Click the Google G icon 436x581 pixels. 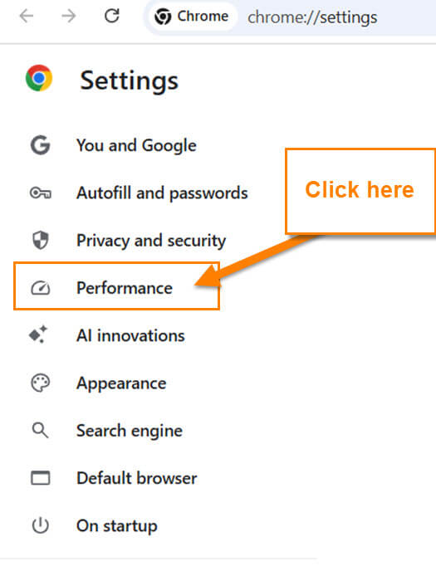[x=40, y=145]
